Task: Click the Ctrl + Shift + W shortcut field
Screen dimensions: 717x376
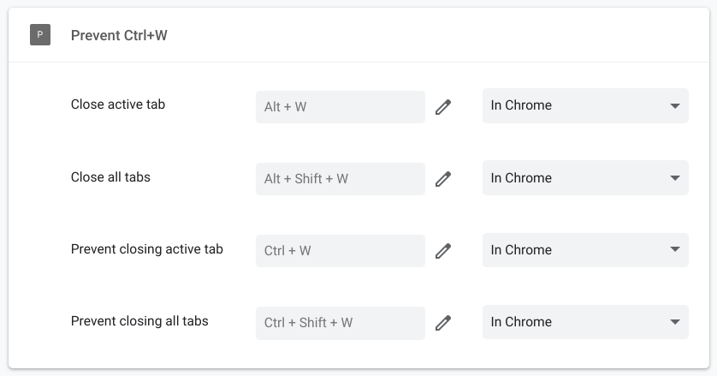Action: [340, 323]
